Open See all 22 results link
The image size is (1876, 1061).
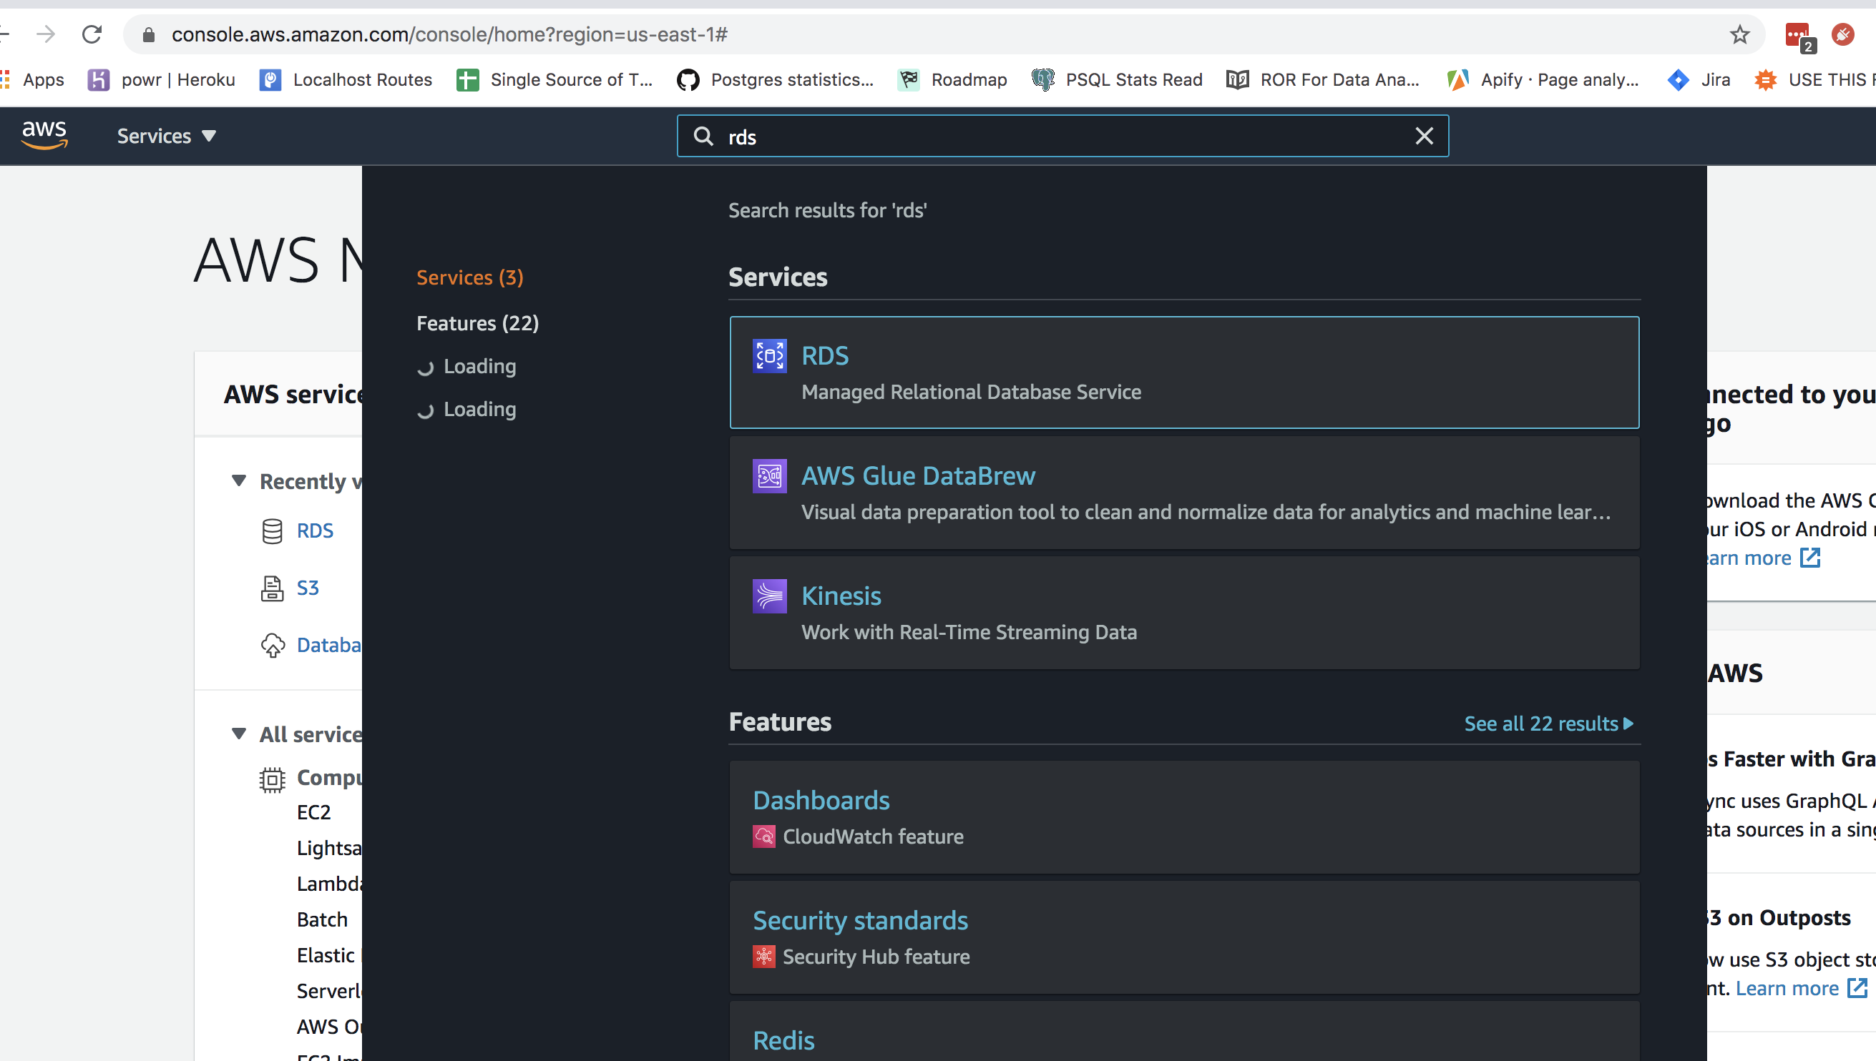coord(1548,723)
